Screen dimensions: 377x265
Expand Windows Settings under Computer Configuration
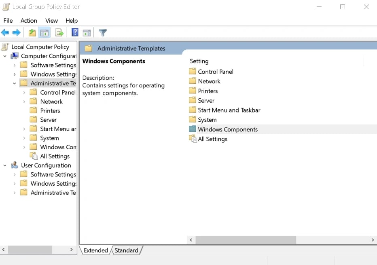(x=15, y=74)
